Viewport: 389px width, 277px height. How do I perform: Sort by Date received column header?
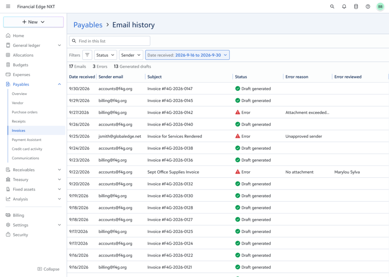pos(82,77)
